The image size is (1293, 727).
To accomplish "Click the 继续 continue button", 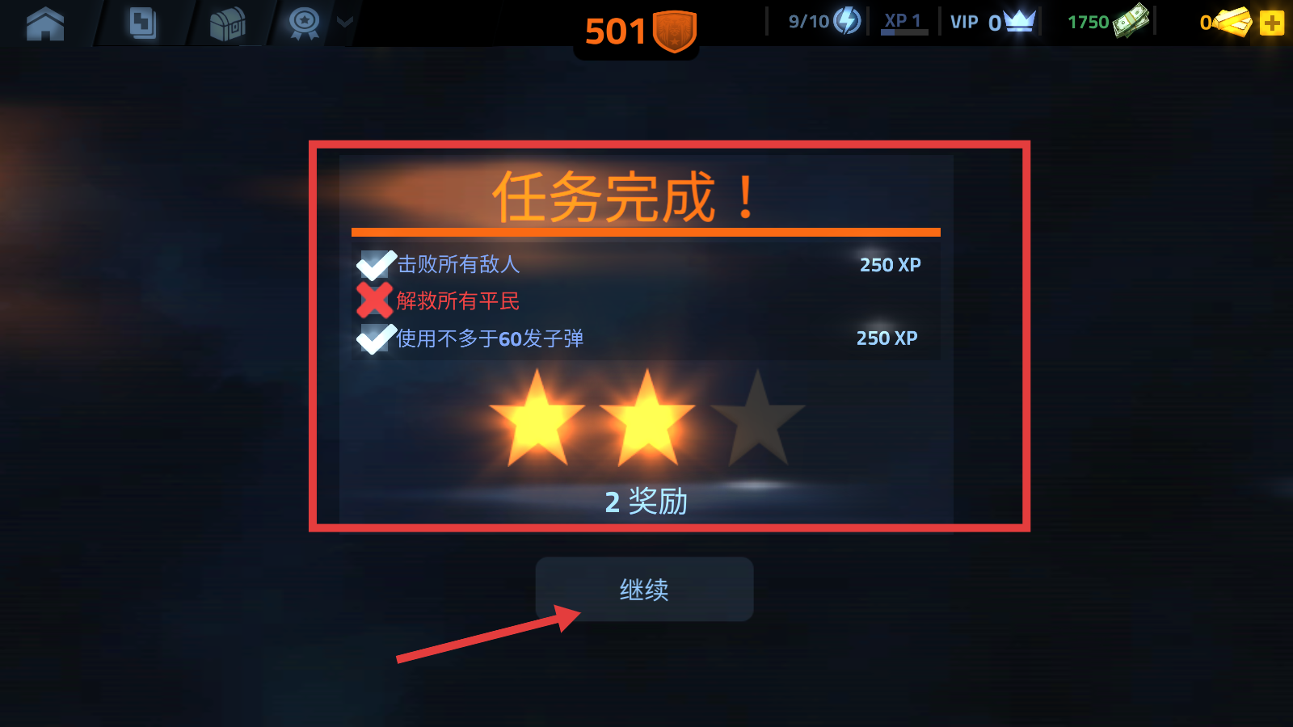I will pos(644,589).
